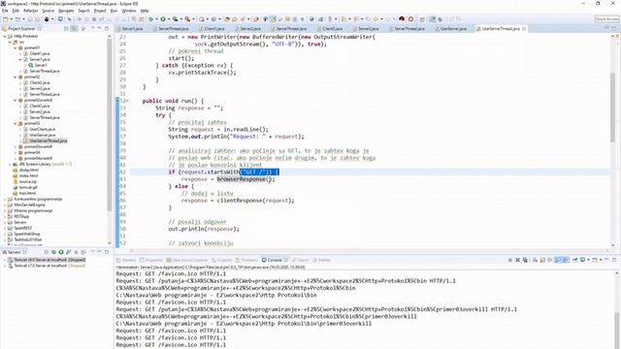Maximize the Project Explorer panel
621x349 pixels.
pyautogui.click(x=107, y=28)
